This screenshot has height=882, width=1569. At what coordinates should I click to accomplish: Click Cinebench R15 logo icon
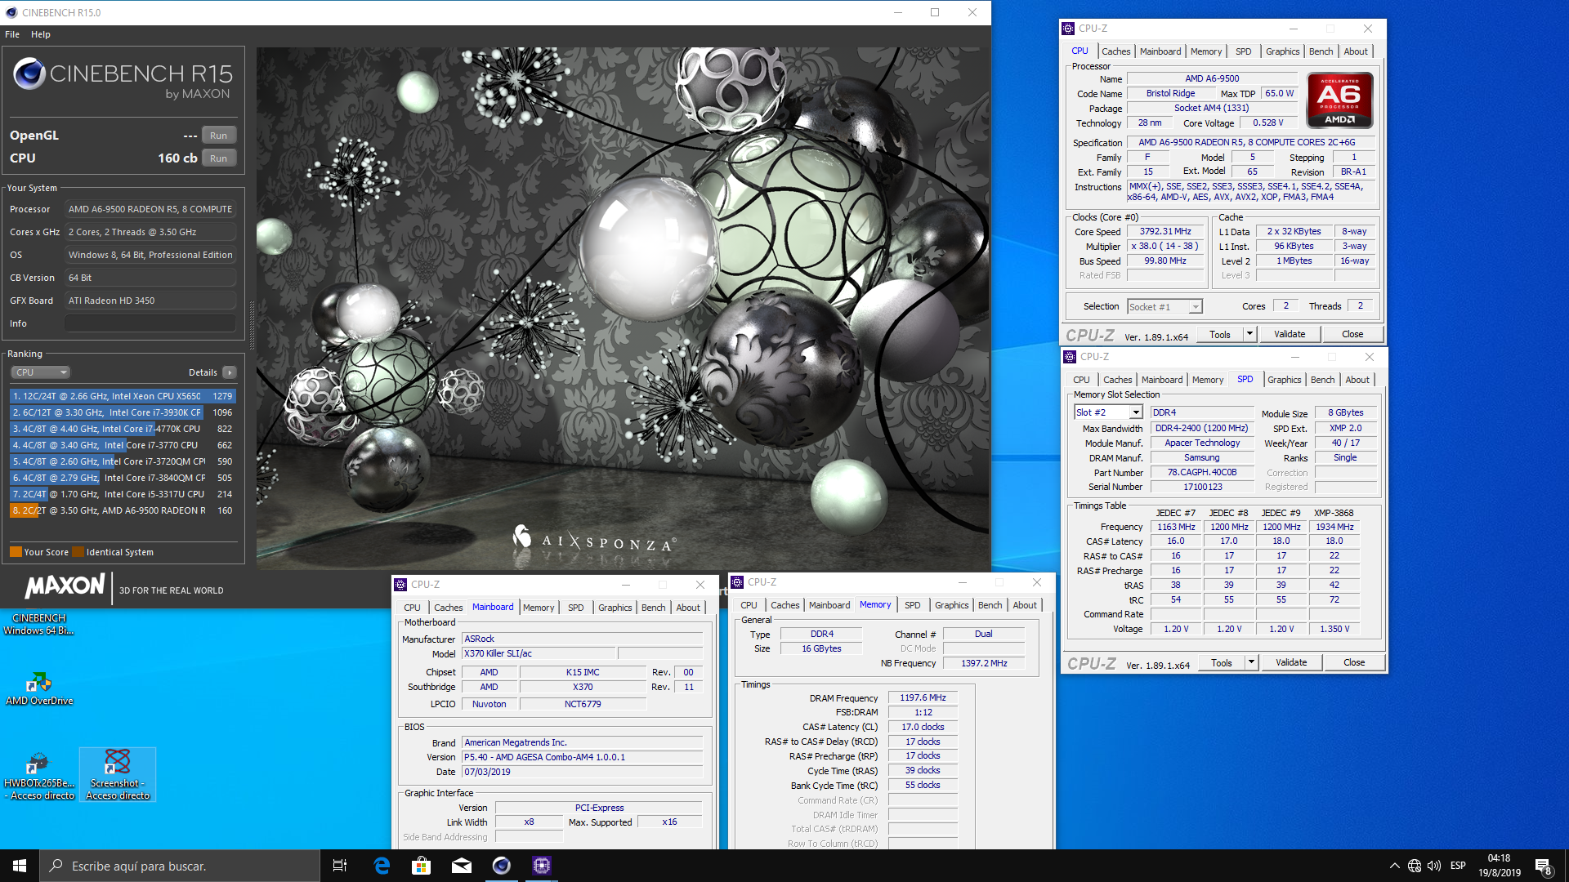(x=29, y=73)
